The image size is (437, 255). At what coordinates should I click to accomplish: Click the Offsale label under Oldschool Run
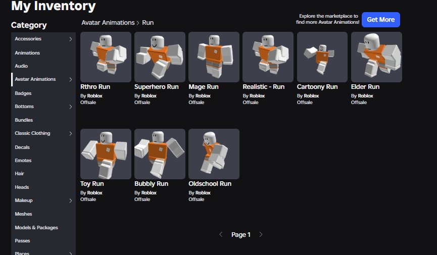pyautogui.click(x=196, y=199)
